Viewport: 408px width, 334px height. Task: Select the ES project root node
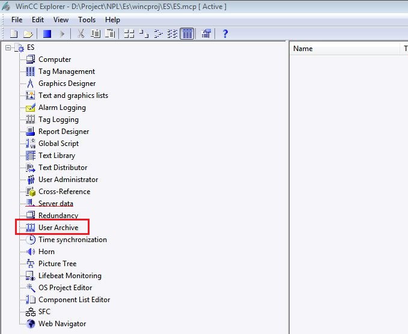[31, 47]
